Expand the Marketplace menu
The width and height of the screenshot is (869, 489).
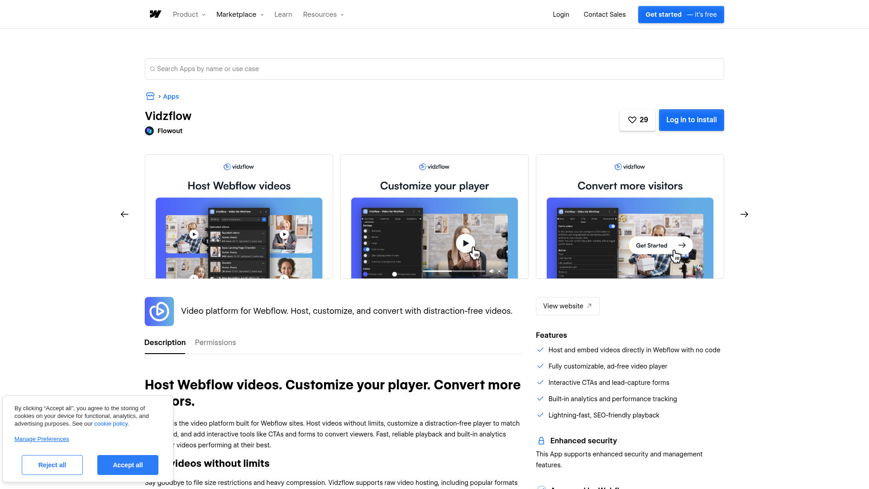click(x=240, y=14)
